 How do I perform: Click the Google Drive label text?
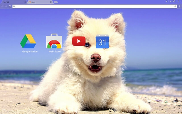pos(30,52)
